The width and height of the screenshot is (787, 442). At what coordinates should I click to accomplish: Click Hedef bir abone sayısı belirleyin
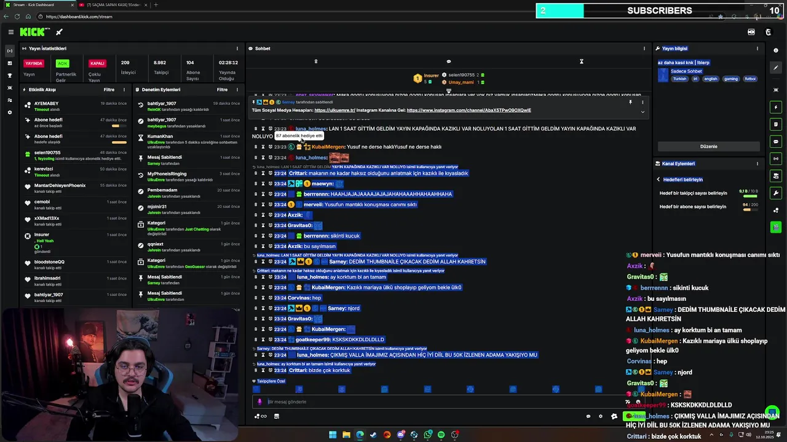692,207
